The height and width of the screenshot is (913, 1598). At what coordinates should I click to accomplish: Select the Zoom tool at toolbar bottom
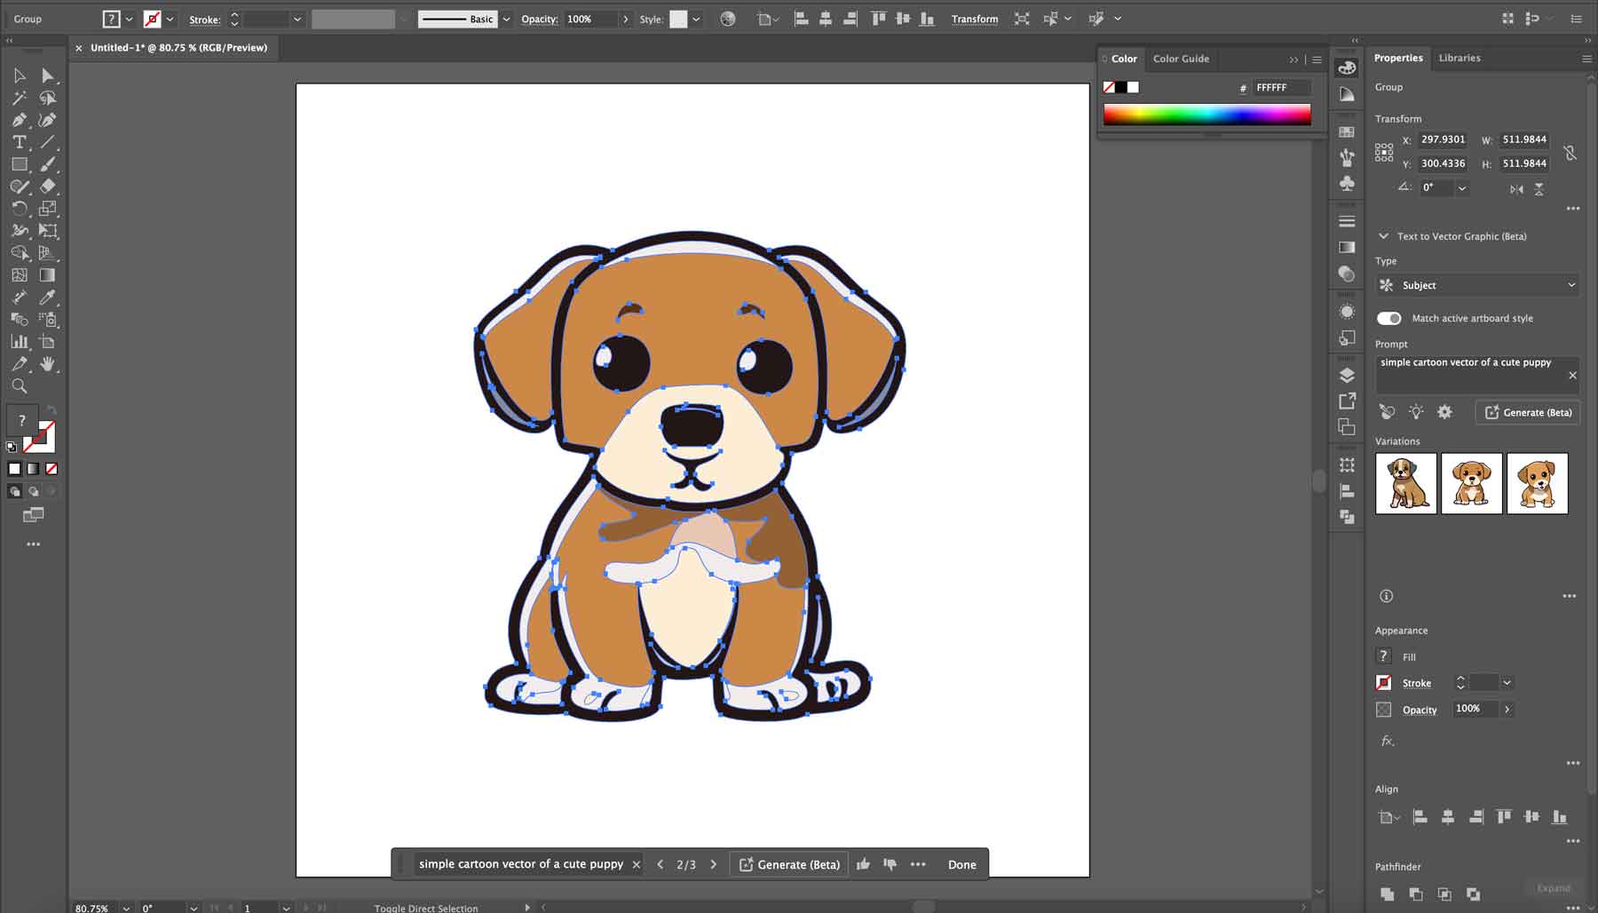(x=20, y=386)
